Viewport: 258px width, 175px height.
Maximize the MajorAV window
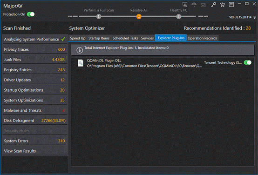pyautogui.click(x=247, y=4)
